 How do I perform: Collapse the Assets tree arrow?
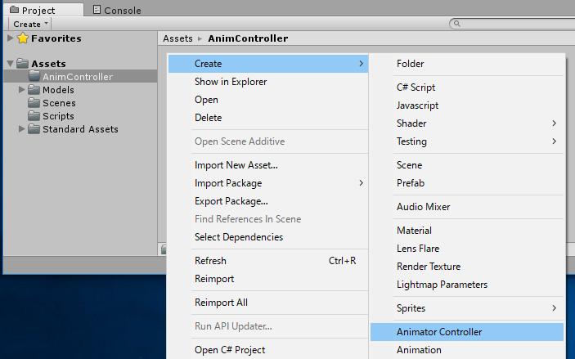[x=10, y=64]
